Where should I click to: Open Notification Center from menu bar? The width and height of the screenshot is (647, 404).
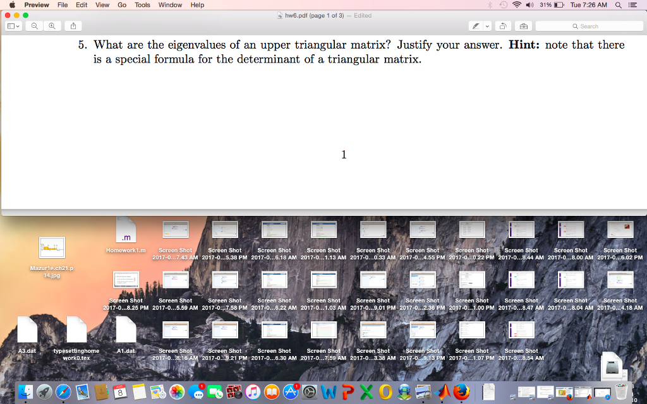pos(632,5)
